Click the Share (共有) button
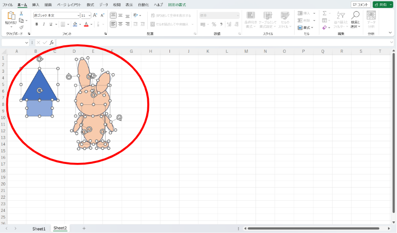397x233 pixels. 381,5
